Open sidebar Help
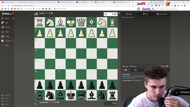Screen dimensions: 190x107 [5, 104]
